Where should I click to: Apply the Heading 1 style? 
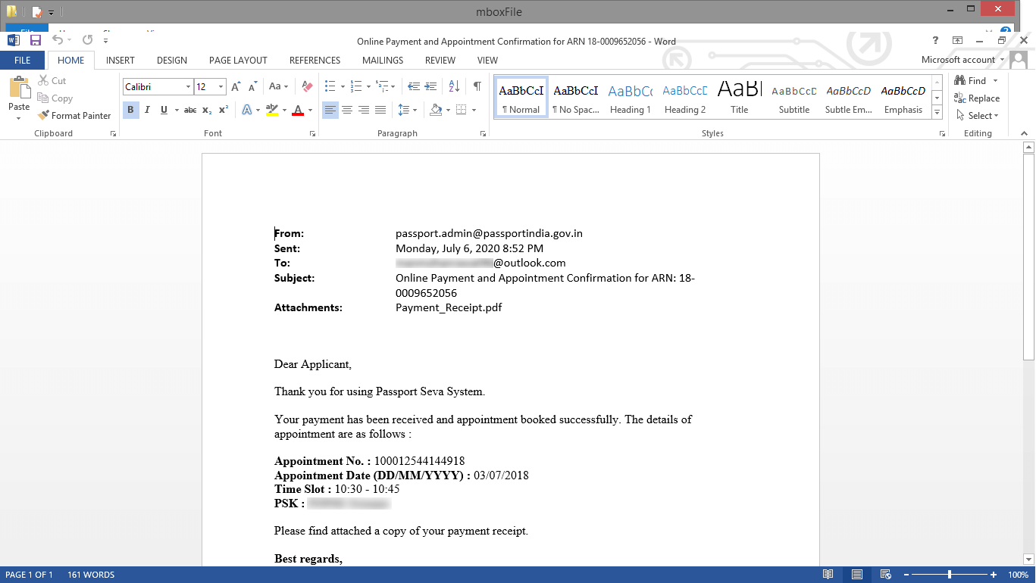[x=630, y=96]
